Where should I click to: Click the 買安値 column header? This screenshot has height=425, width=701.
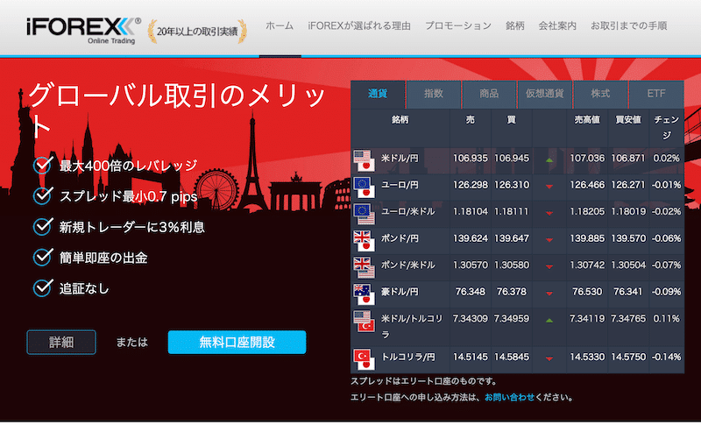(x=628, y=120)
